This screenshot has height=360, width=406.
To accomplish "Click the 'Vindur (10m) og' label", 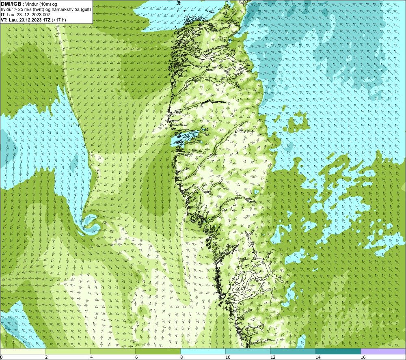I will (42, 4).
